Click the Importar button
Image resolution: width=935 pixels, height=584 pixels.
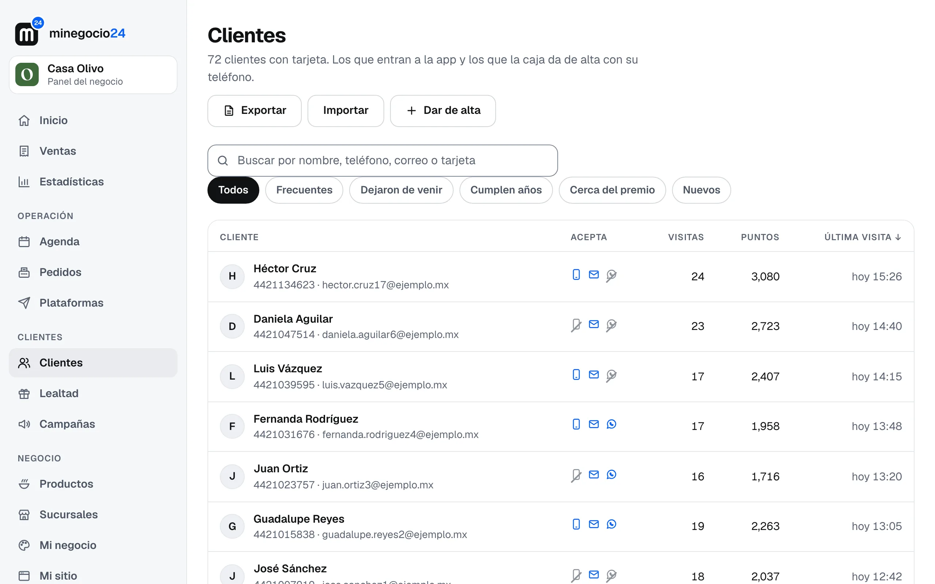(x=346, y=111)
